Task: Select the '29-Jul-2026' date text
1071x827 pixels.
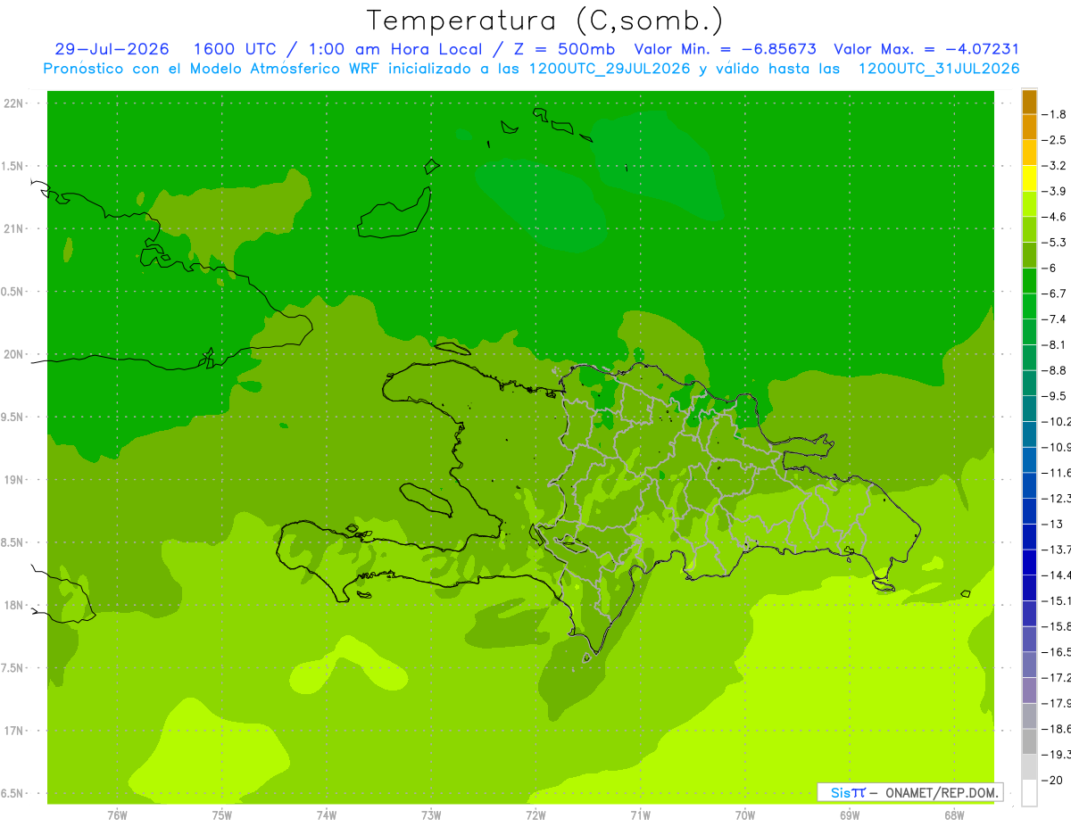Action: (112, 49)
